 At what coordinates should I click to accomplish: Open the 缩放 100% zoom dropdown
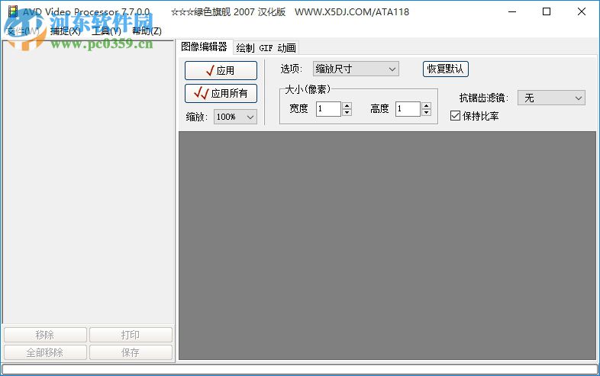click(x=235, y=117)
